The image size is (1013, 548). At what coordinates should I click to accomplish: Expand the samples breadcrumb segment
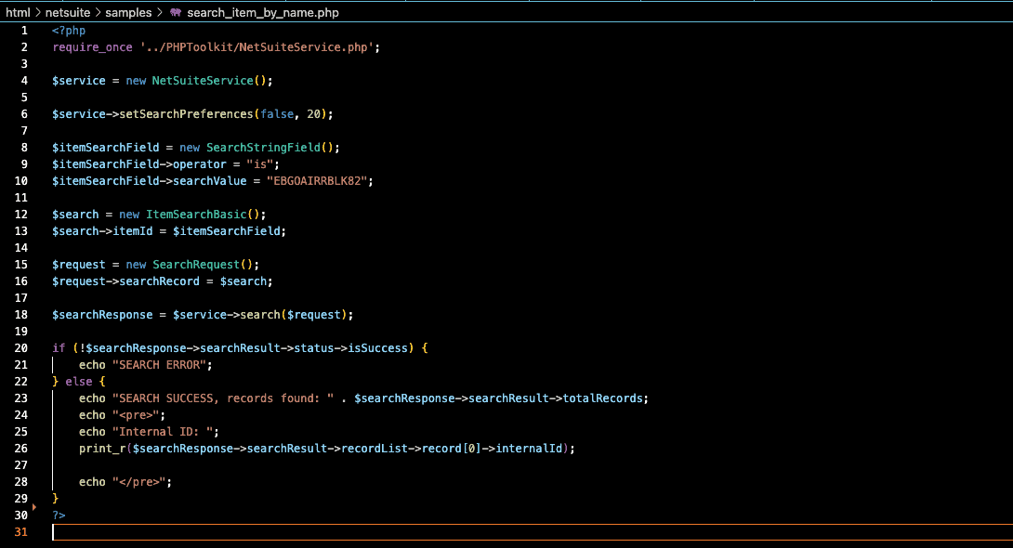pos(128,13)
